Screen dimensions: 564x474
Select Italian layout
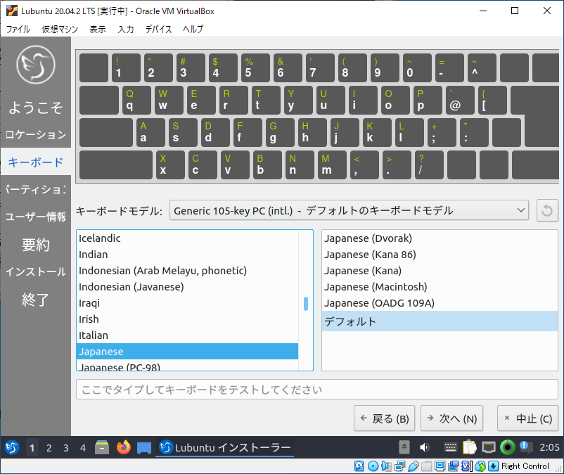pyautogui.click(x=187, y=335)
